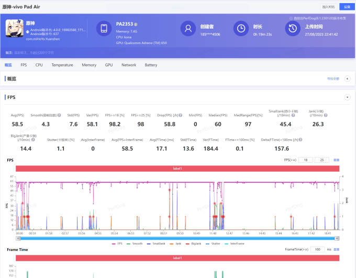This screenshot has width=356, height=278.
Task: Click FPS threshold input showing 18
Action: (x=306, y=160)
